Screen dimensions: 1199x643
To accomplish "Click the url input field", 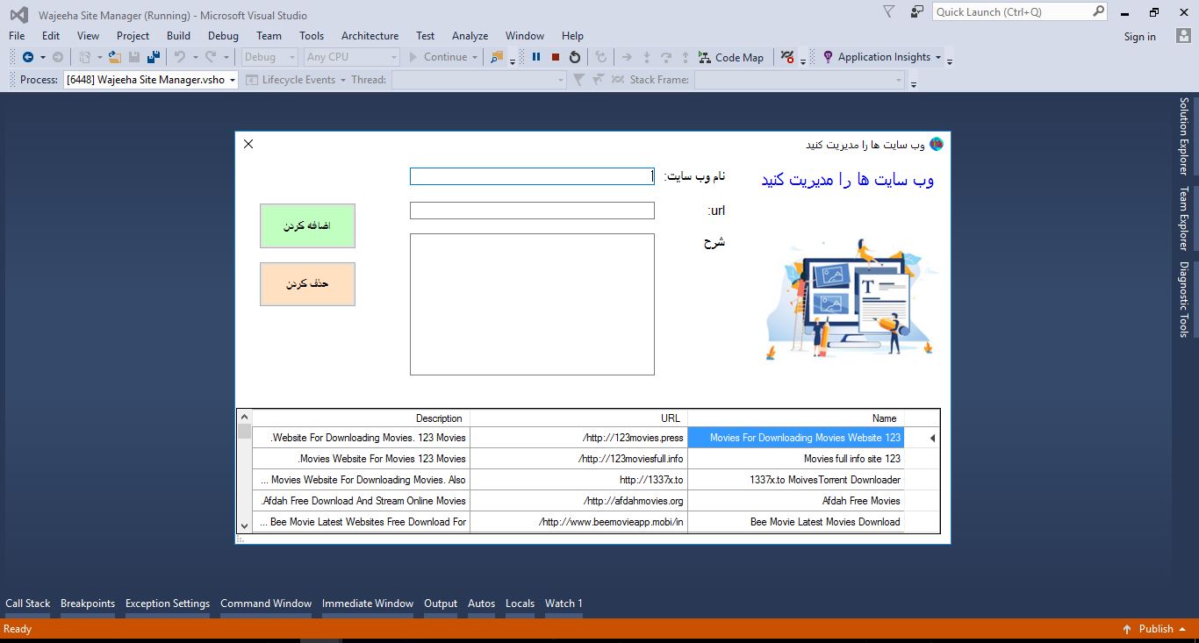I will [532, 211].
